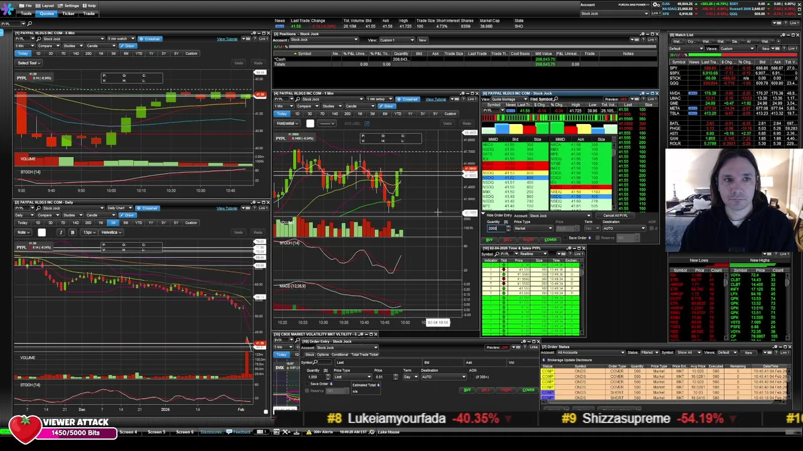This screenshot has width=803, height=451.
Task: Click green BUY button in montage order entry
Action: pyautogui.click(x=489, y=240)
